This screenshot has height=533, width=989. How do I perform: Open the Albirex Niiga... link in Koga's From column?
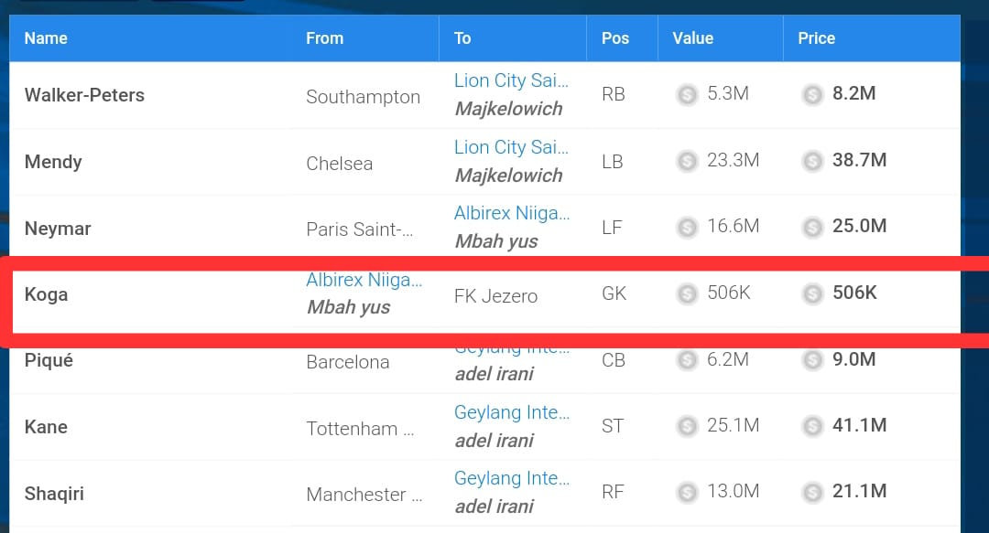click(x=364, y=281)
